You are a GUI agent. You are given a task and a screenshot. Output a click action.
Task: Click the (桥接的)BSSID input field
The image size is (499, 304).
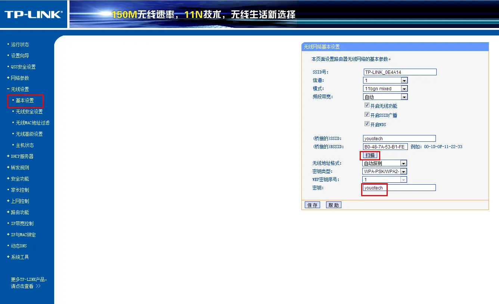click(x=385, y=147)
